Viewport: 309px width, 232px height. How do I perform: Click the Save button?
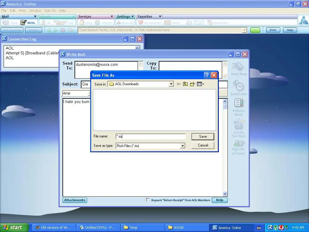click(x=203, y=137)
